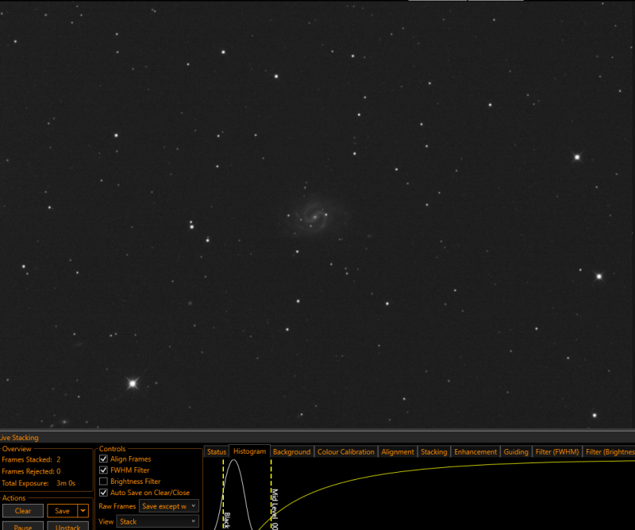Click the Frames Rejected: 0 text

pos(31,471)
